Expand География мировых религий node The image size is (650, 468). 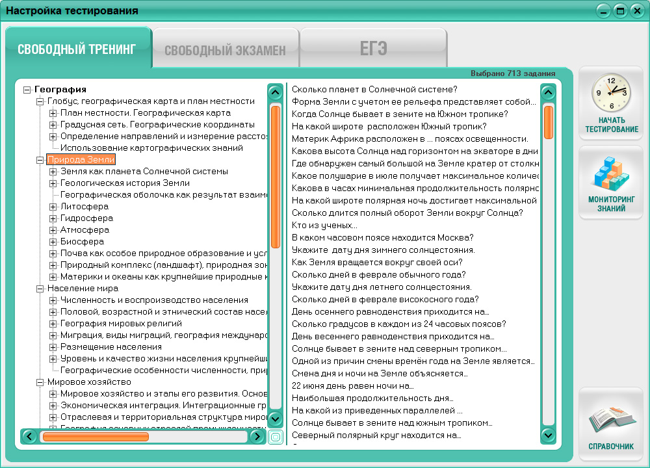[53, 323]
